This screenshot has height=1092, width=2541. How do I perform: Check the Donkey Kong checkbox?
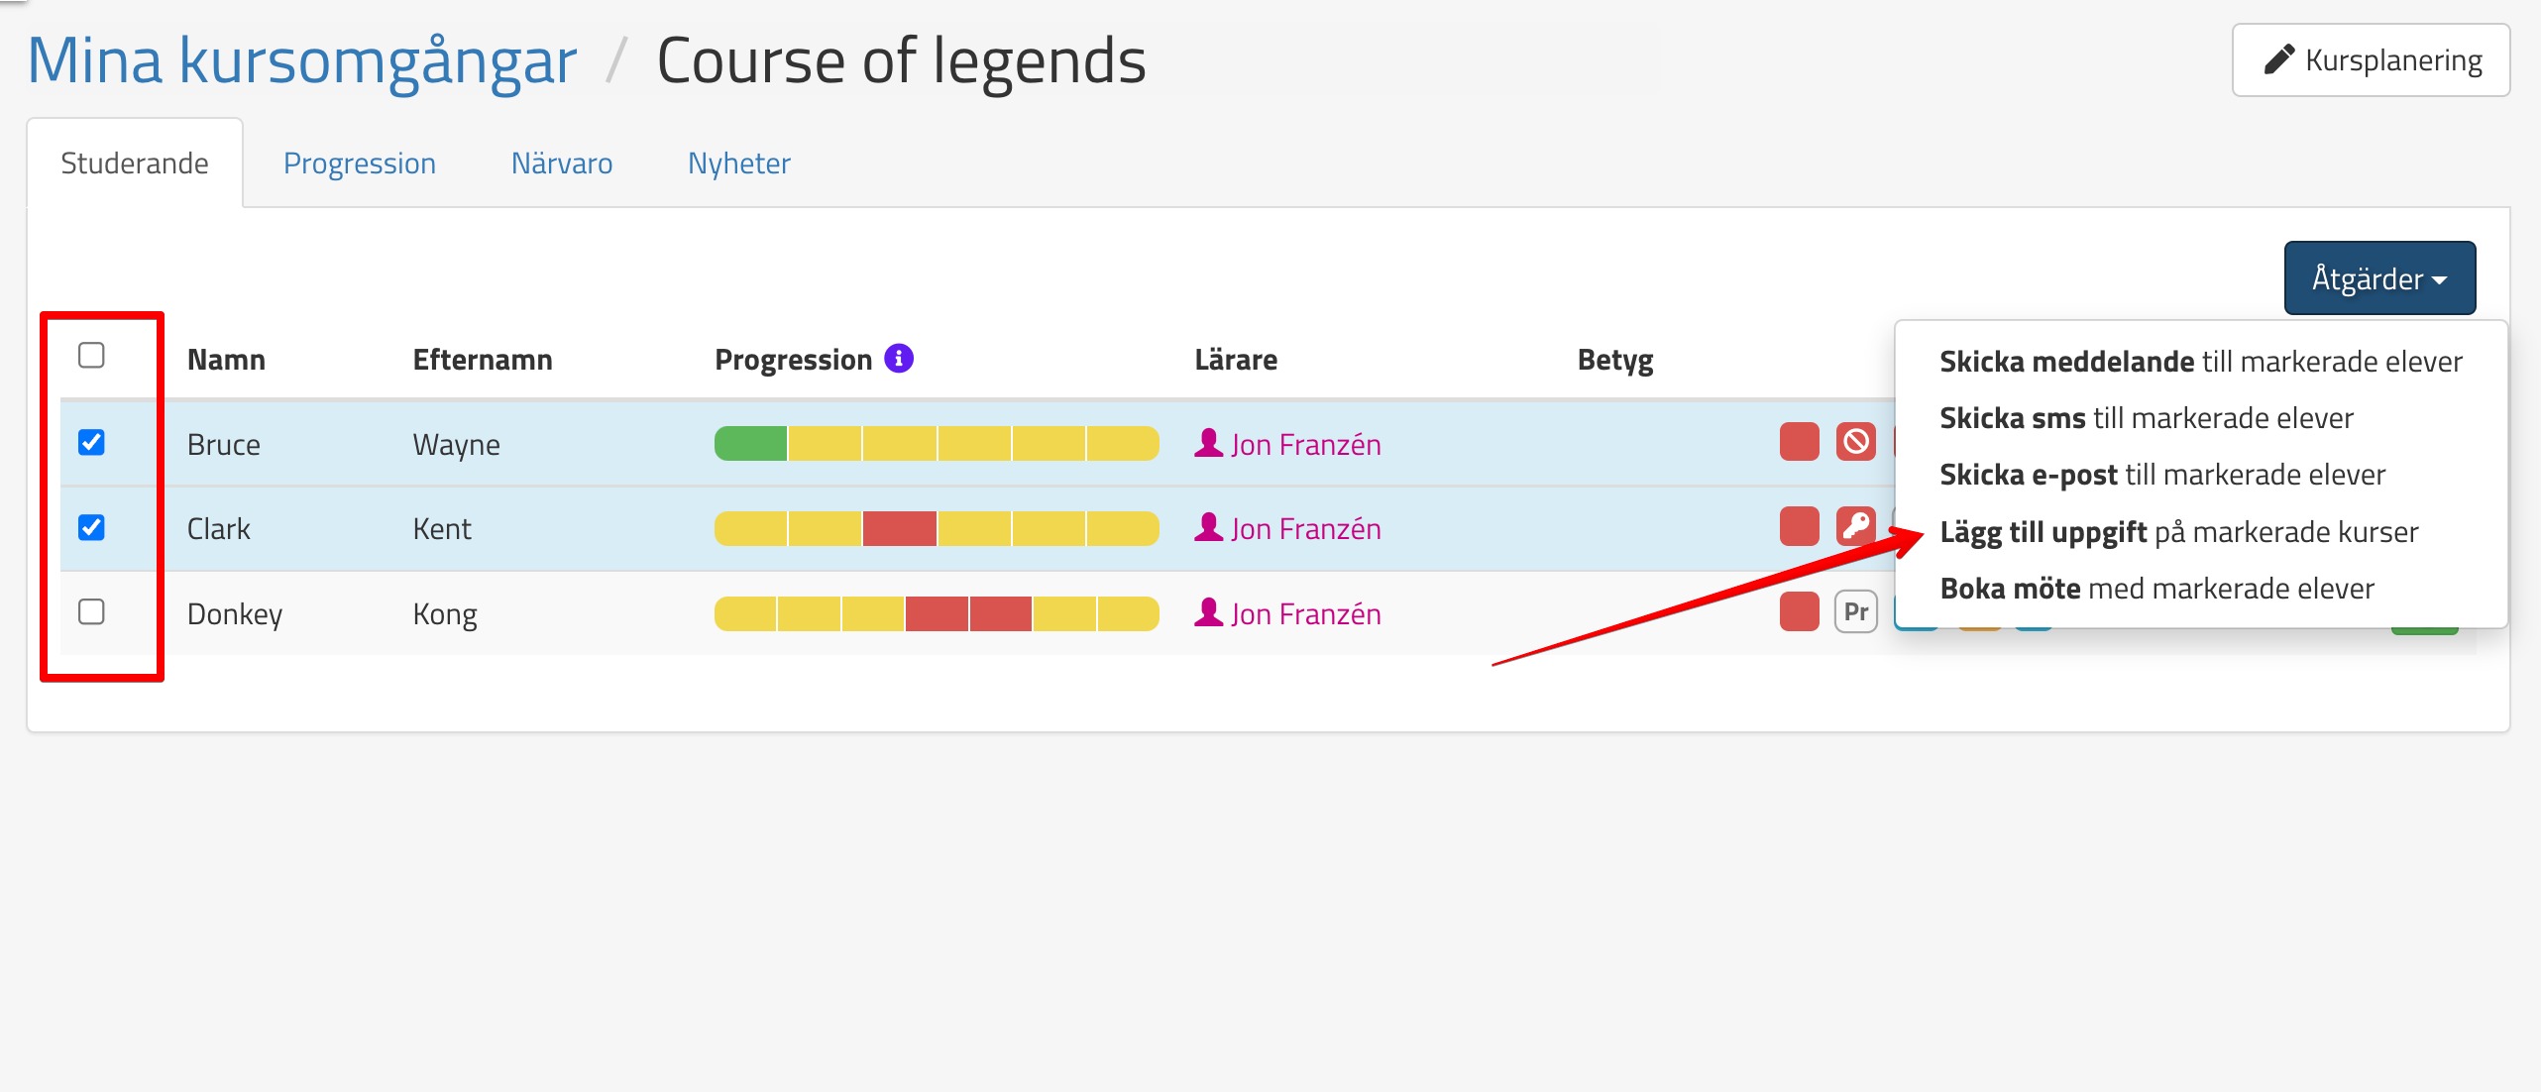coord(91,612)
